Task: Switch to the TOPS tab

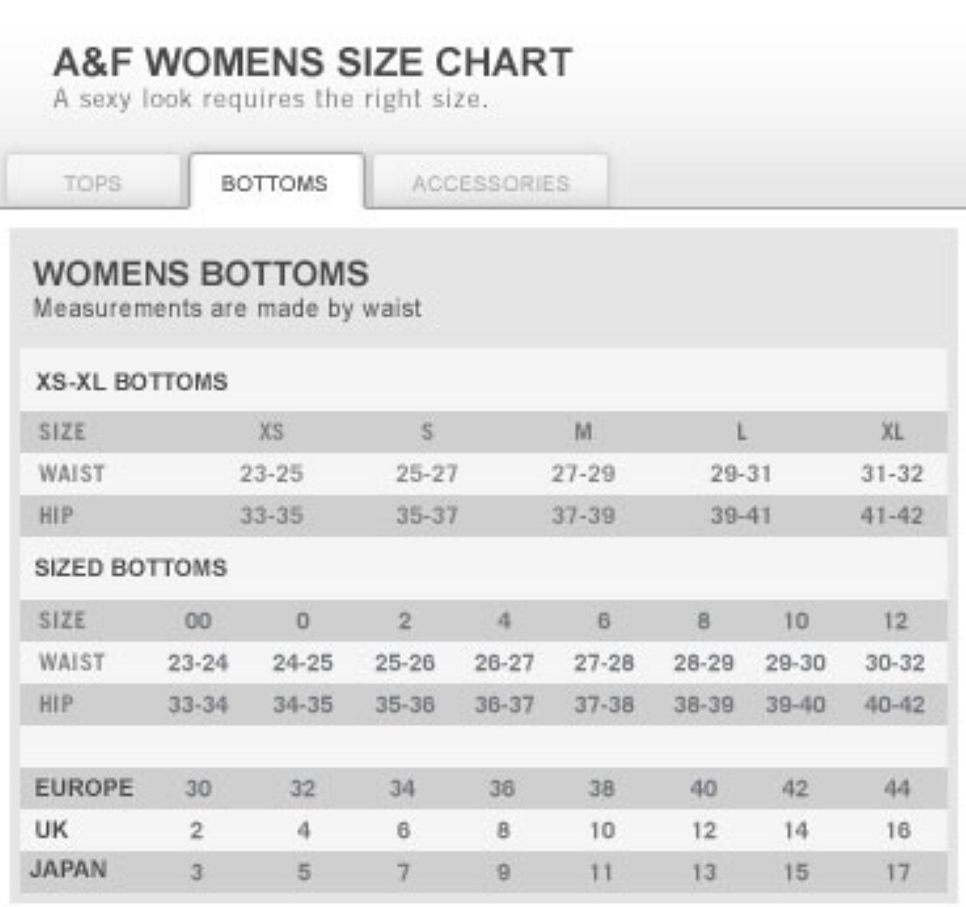Action: tap(93, 184)
